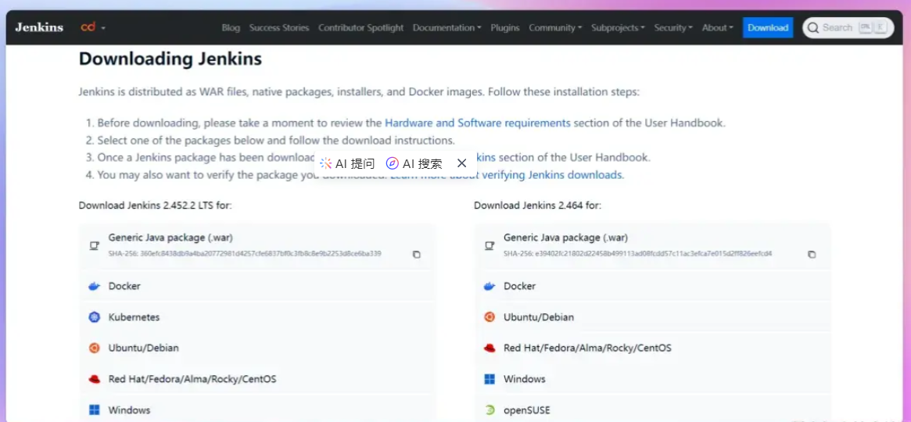Click the compass icon for AI 搜索
The height and width of the screenshot is (422, 911).
[x=393, y=163]
